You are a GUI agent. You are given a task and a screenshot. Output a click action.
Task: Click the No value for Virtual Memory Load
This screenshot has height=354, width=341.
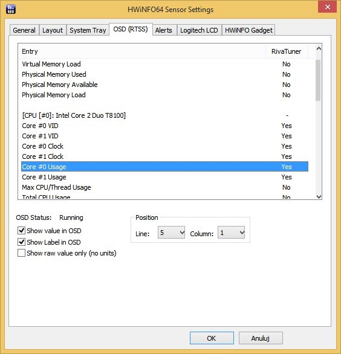coord(287,64)
